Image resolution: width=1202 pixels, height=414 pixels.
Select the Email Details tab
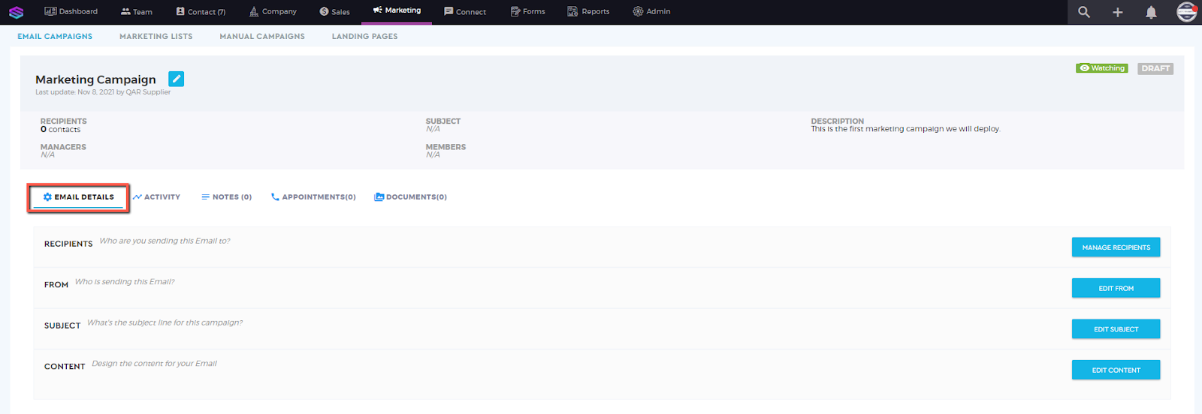pos(78,197)
